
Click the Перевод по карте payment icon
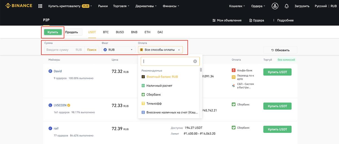coord(234,77)
